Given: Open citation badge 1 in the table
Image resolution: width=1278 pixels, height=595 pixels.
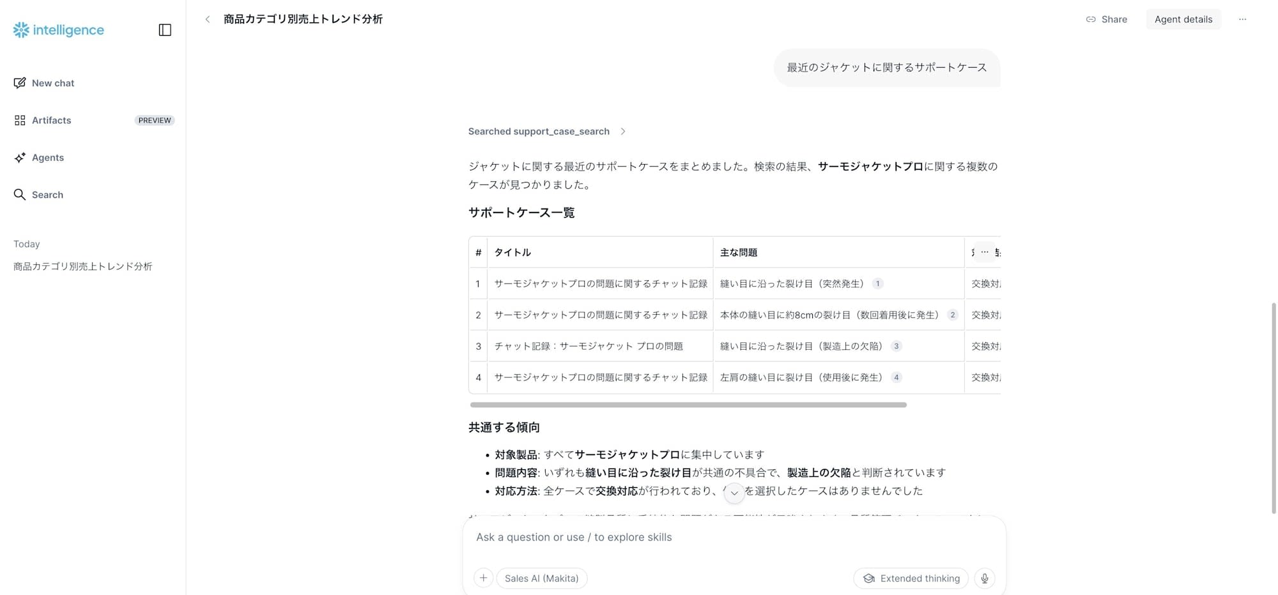Looking at the screenshot, I should pyautogui.click(x=878, y=283).
